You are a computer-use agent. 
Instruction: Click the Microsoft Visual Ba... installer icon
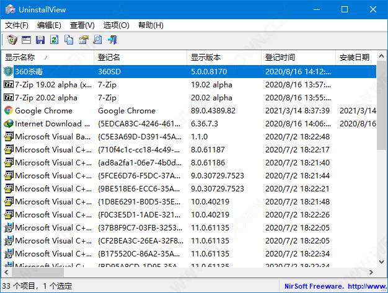(9, 136)
